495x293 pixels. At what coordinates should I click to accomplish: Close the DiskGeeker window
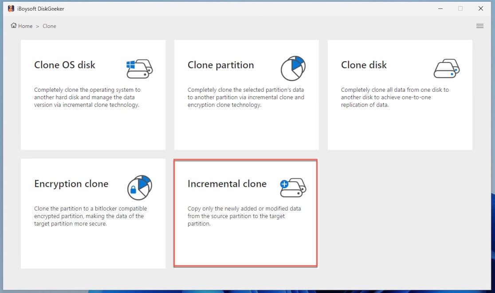481,8
